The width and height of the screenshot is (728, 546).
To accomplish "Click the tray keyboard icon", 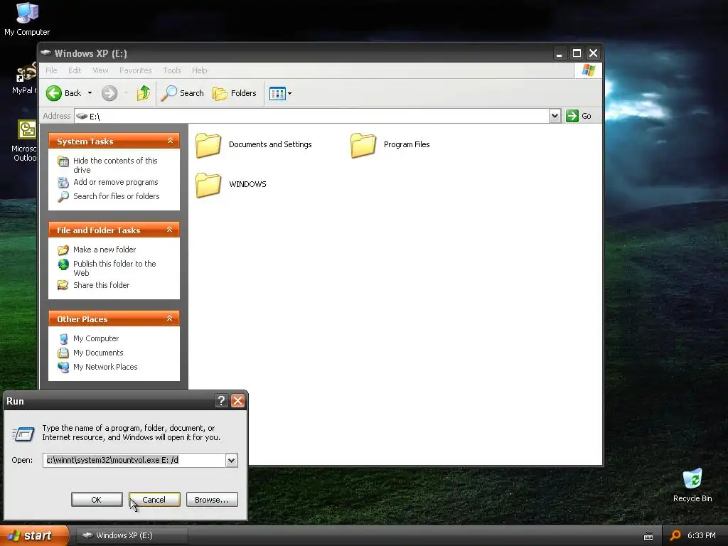I will pos(648,536).
